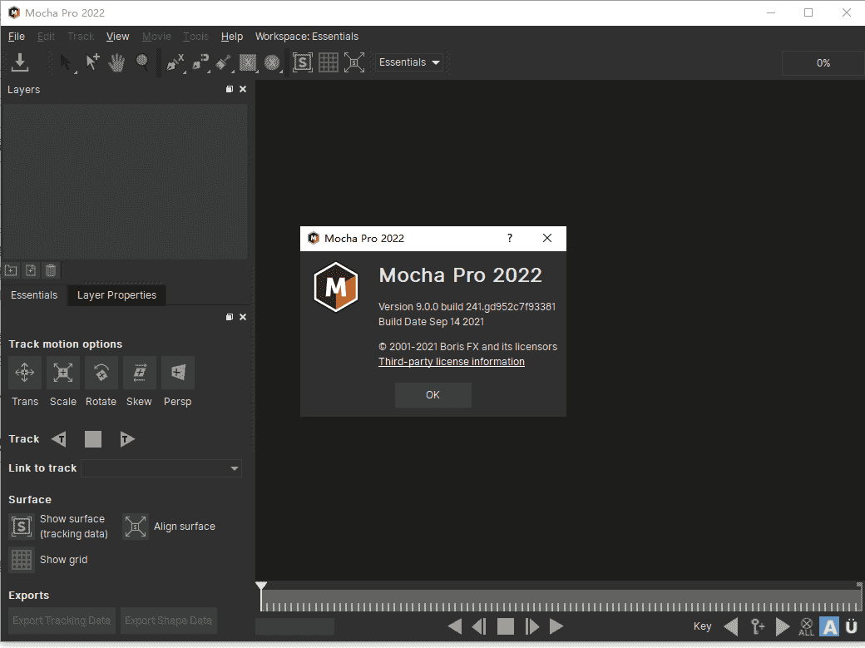This screenshot has height=648, width=865.
Task: Go to previous keyframe
Action: click(731, 626)
